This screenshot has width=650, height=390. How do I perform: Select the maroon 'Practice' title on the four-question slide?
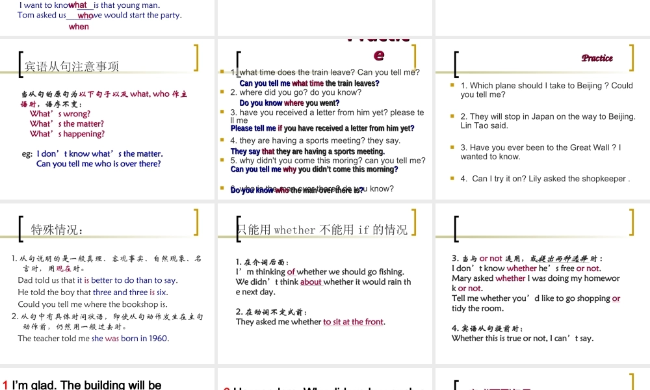[x=597, y=58]
